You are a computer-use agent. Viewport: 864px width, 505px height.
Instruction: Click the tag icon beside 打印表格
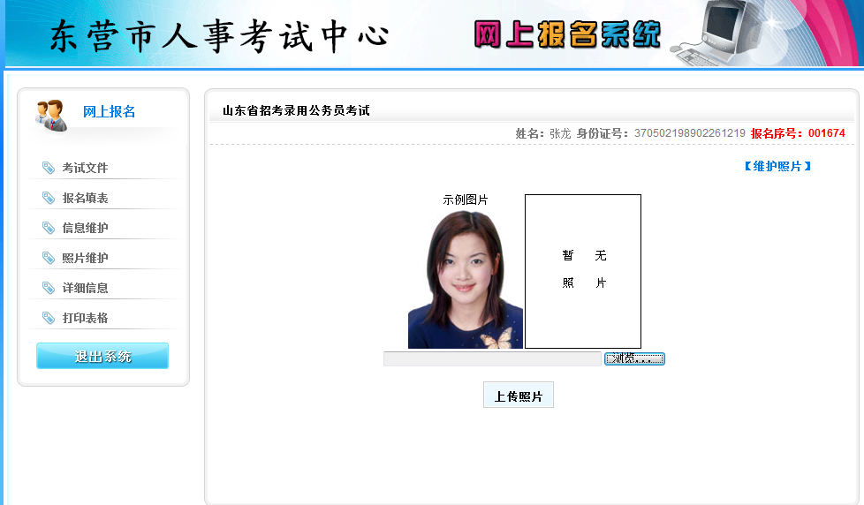[49, 318]
